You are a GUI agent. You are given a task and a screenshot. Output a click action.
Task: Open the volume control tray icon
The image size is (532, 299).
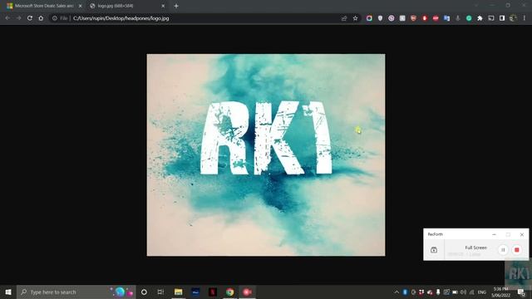click(x=464, y=292)
